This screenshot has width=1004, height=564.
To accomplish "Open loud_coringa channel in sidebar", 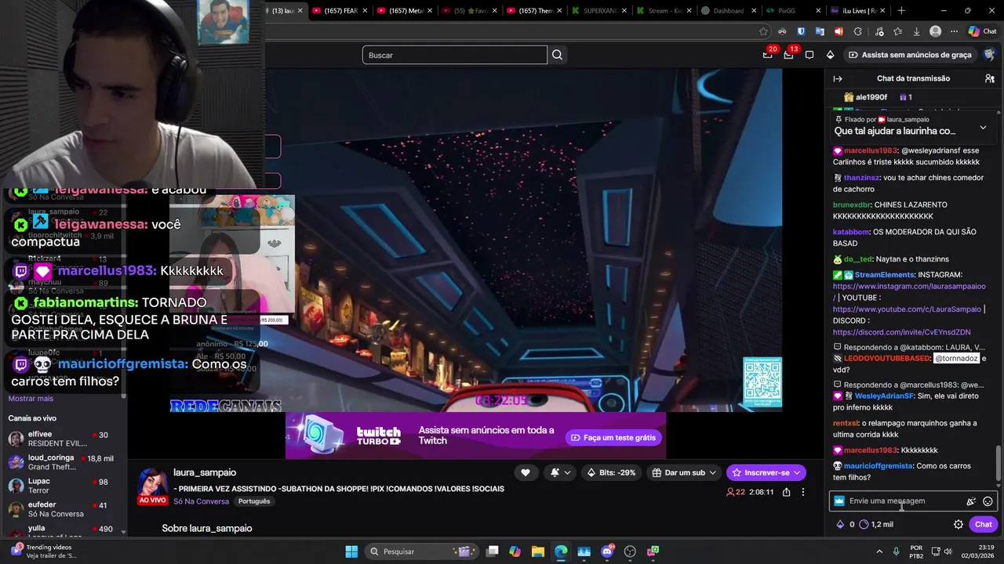I will coord(63,462).
